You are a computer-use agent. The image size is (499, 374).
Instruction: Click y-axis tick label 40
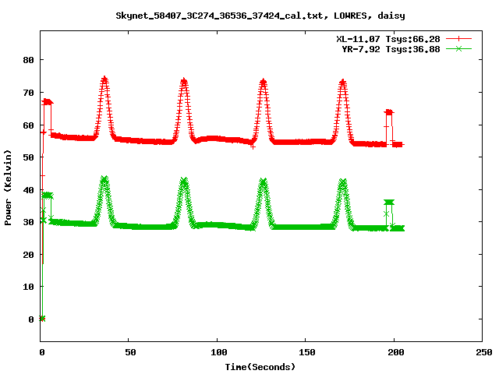pos(29,190)
